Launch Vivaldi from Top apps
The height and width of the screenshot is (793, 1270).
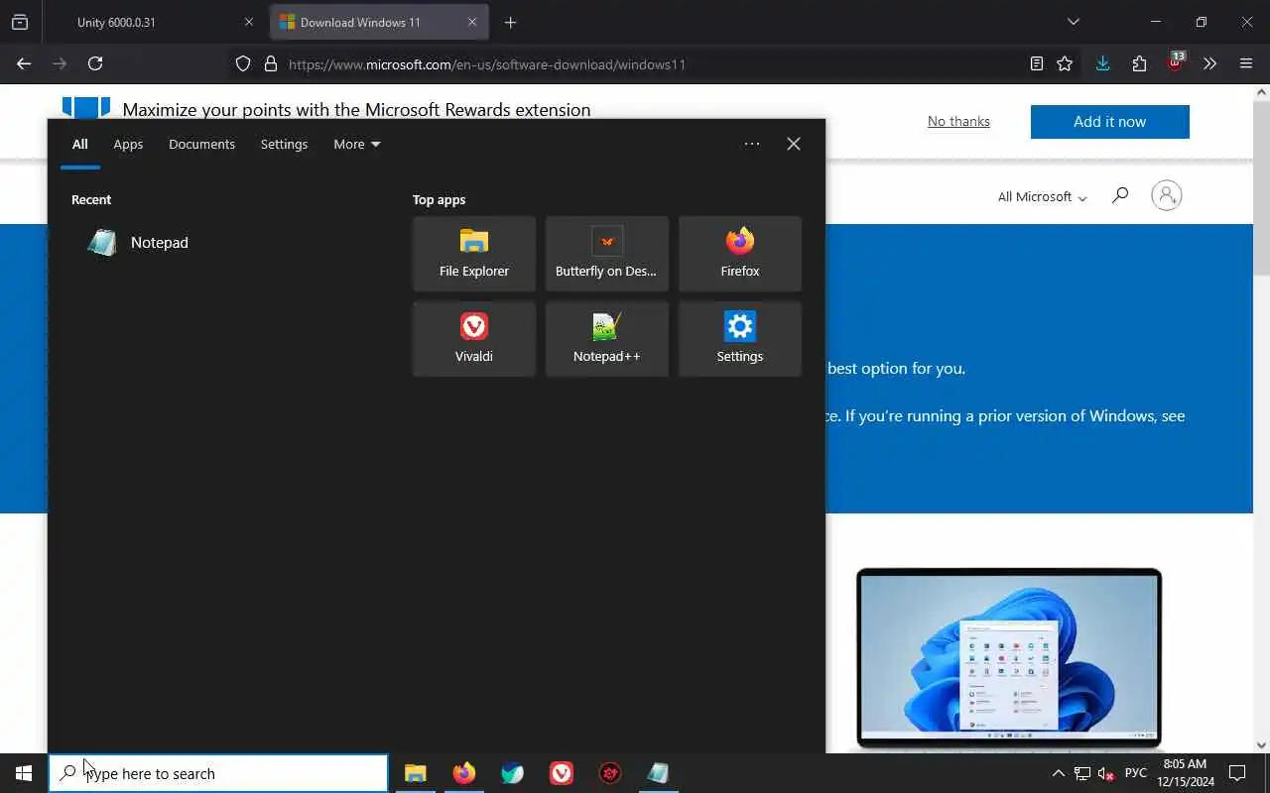474,339
